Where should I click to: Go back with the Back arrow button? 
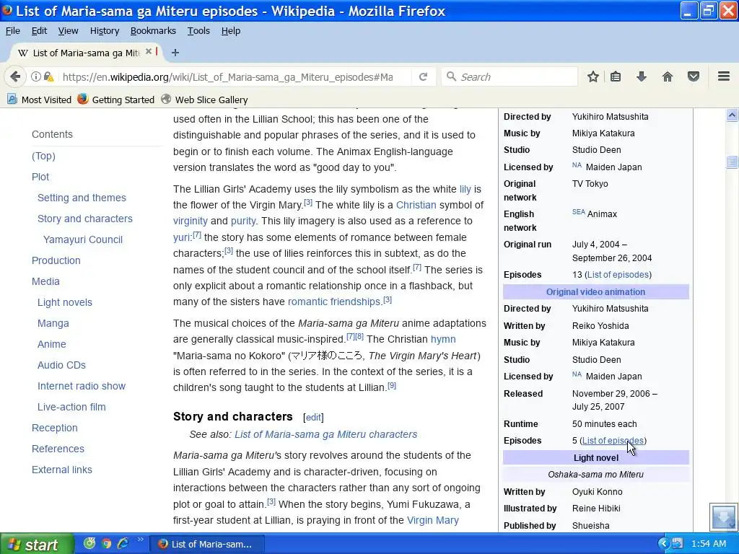(14, 76)
